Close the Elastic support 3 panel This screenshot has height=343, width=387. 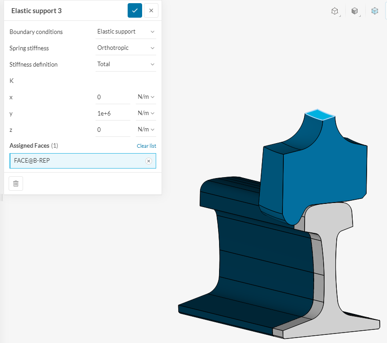151,10
